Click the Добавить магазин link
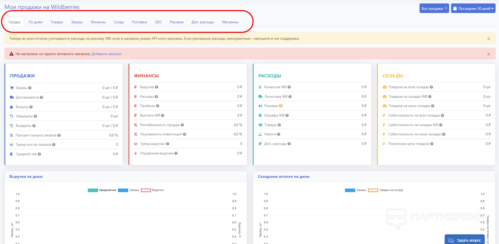 point(107,54)
